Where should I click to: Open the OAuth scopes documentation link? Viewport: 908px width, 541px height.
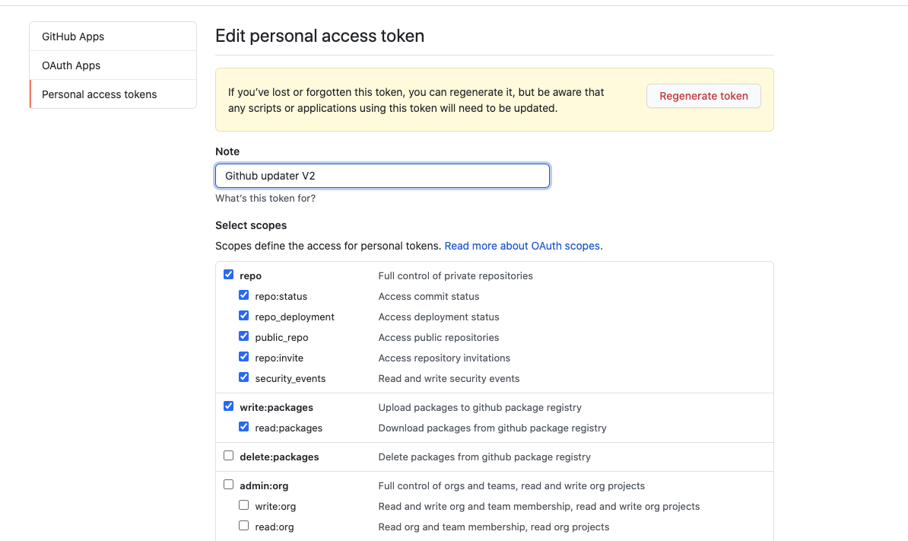coord(522,246)
